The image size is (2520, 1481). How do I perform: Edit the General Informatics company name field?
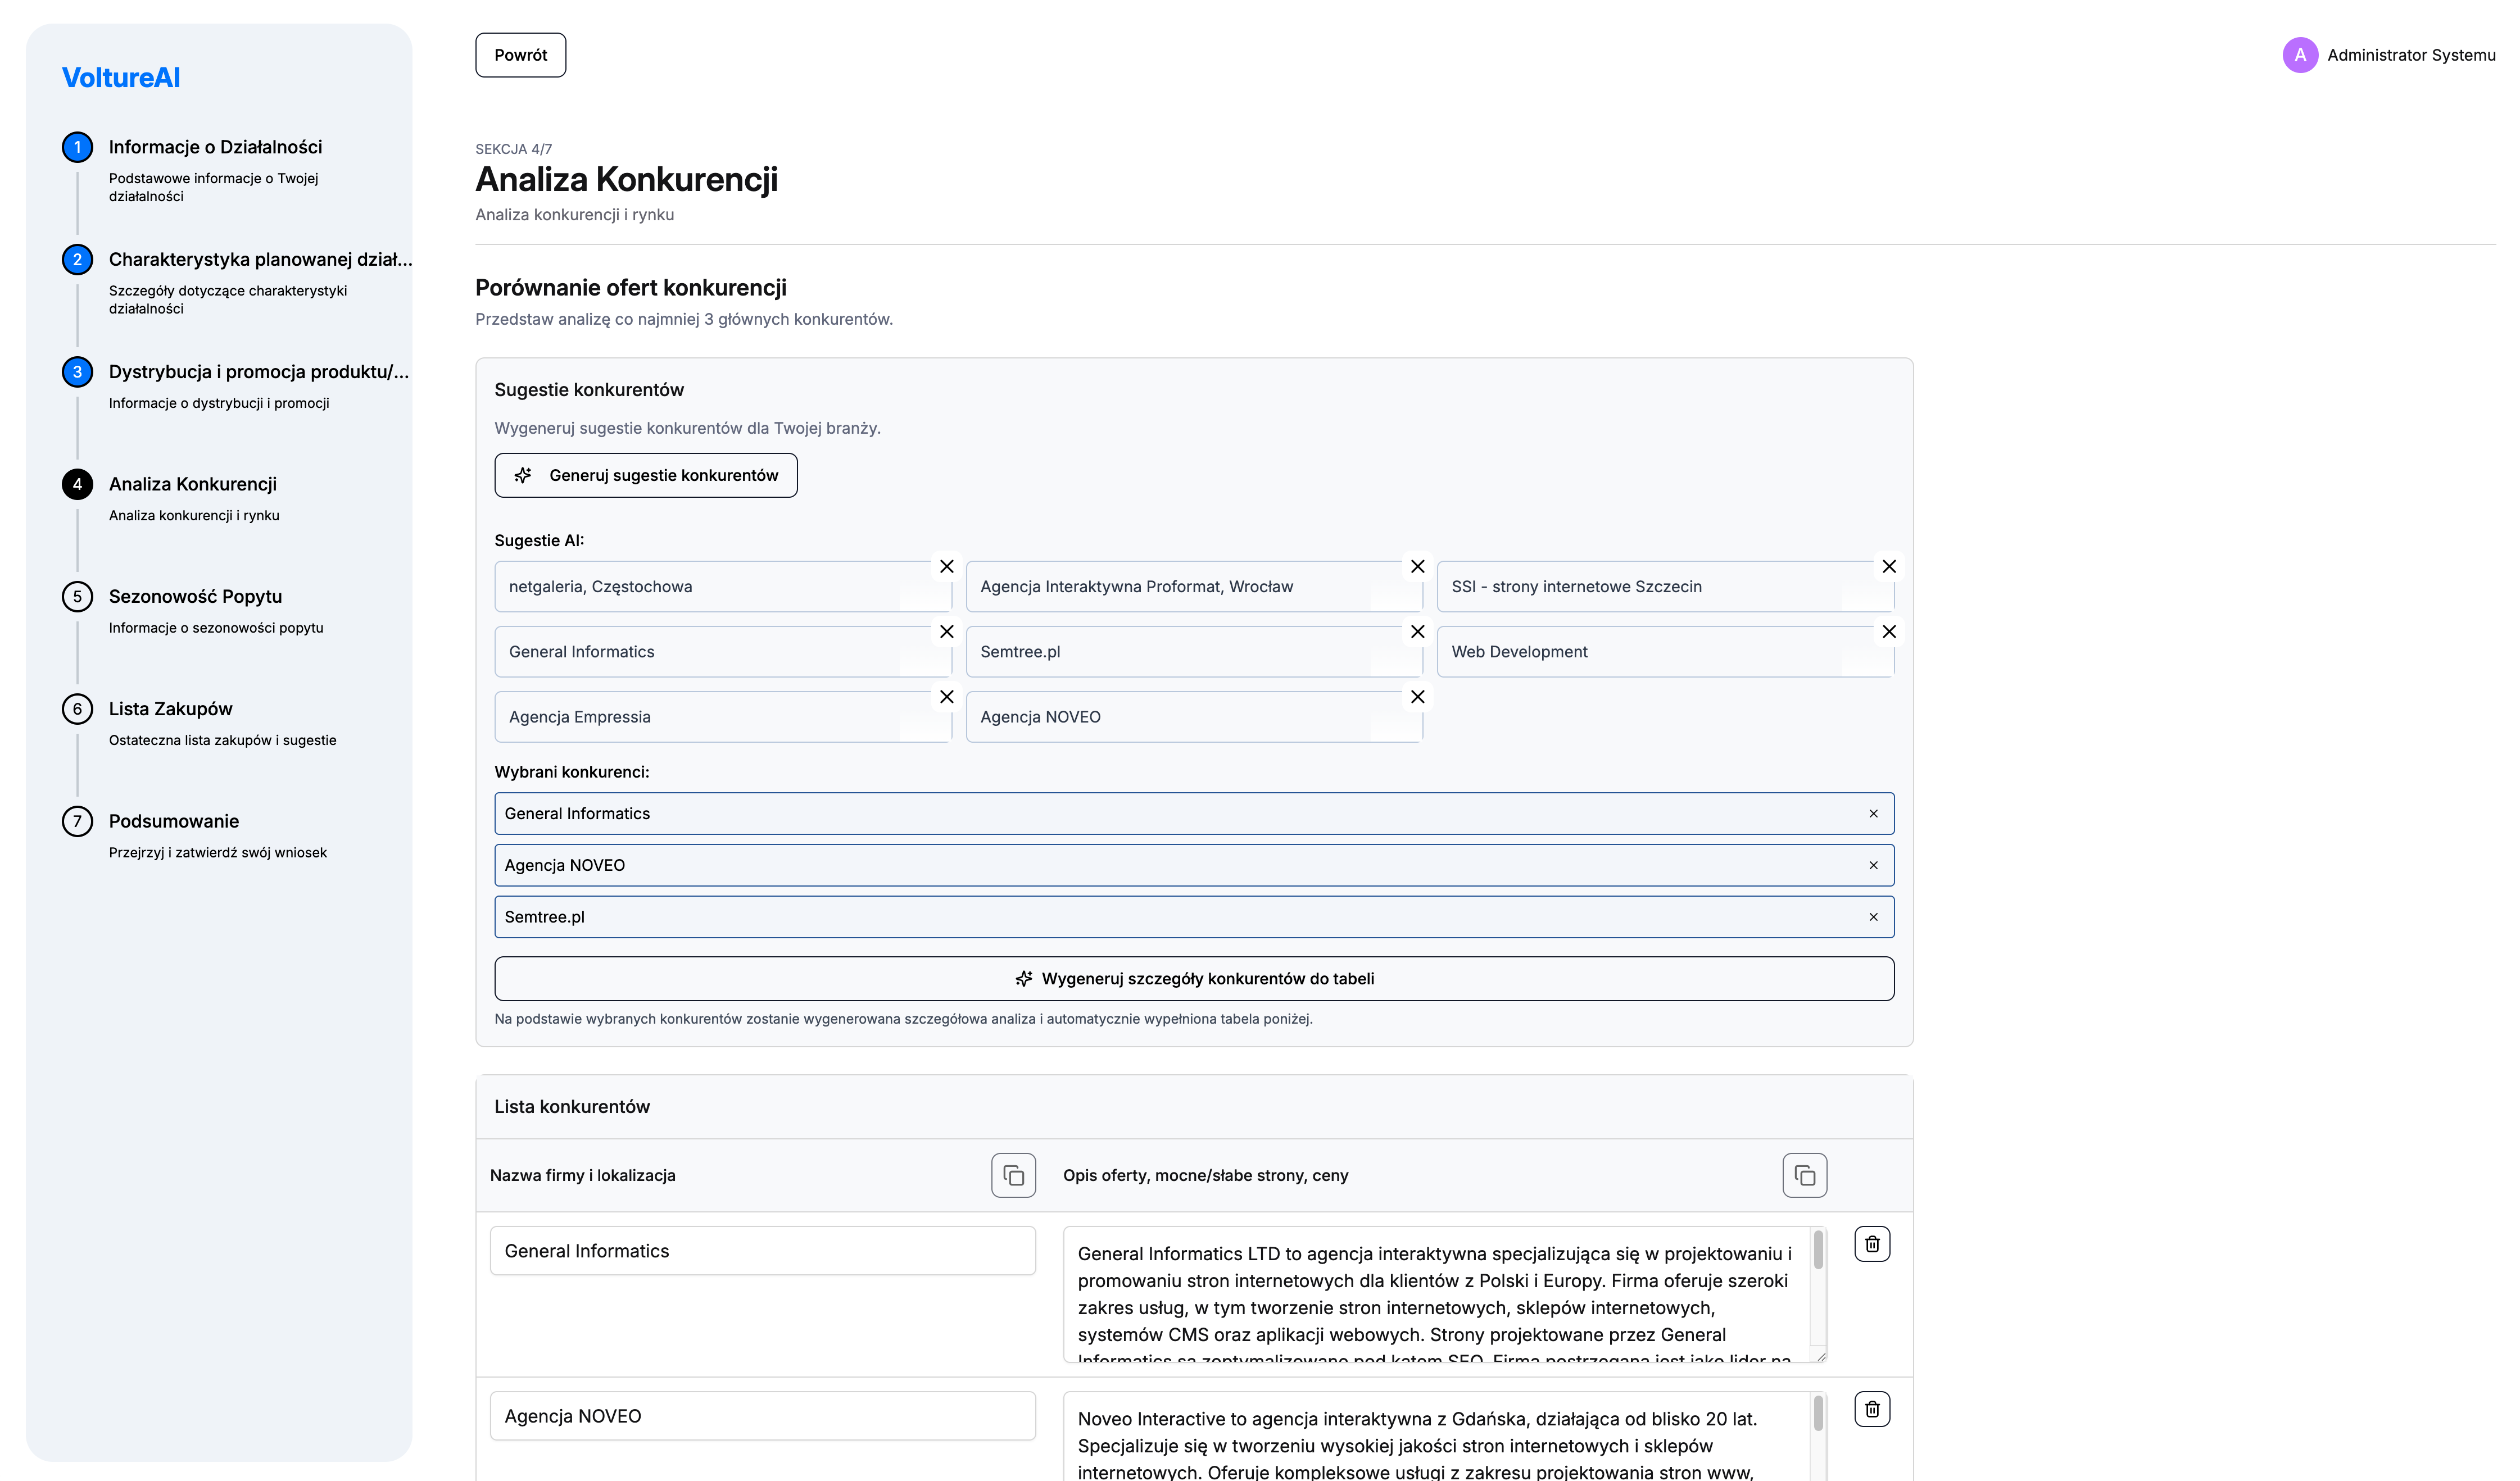(x=762, y=1250)
